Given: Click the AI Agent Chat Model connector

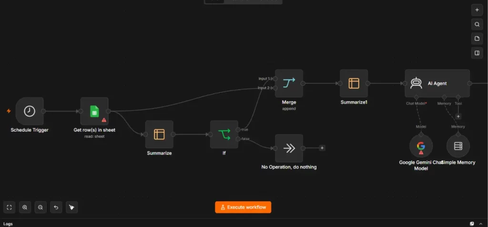Looking at the screenshot, I should coord(417,97).
